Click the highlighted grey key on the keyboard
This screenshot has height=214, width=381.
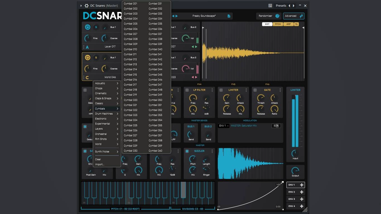183,190
